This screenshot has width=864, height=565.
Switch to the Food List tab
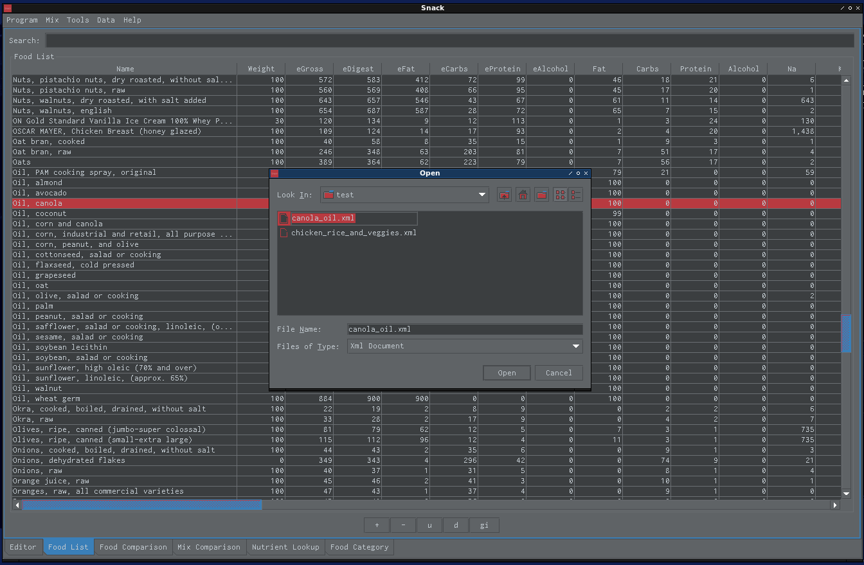[x=68, y=547]
